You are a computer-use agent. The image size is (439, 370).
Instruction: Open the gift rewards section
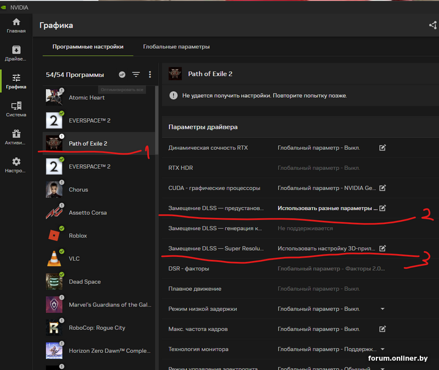point(16,137)
